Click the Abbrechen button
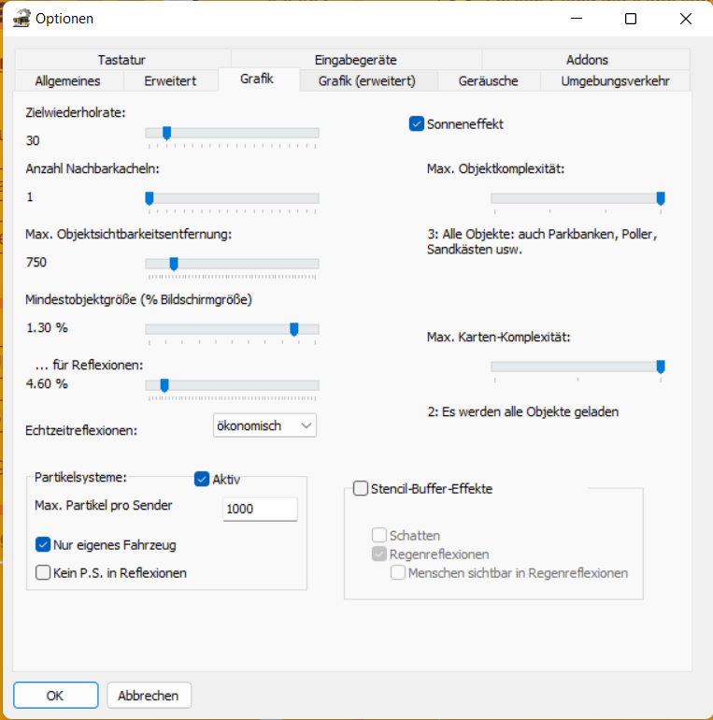This screenshot has height=720, width=713. [150, 696]
